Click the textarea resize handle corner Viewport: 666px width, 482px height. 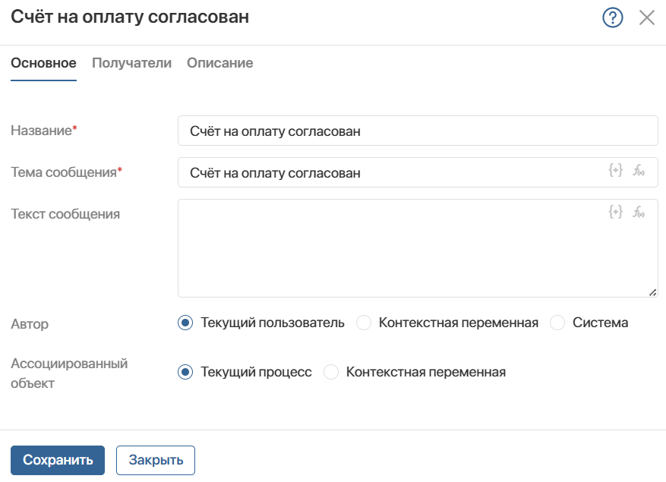pos(653,292)
